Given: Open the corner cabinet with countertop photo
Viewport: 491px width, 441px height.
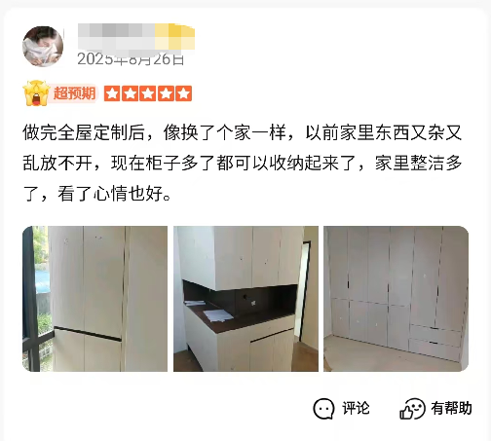Looking at the screenshot, I should [245, 299].
